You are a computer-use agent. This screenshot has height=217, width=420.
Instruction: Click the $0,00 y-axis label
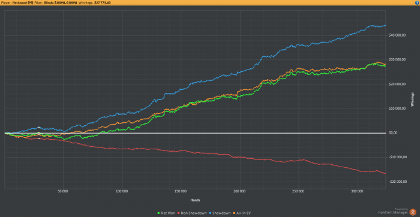point(394,132)
